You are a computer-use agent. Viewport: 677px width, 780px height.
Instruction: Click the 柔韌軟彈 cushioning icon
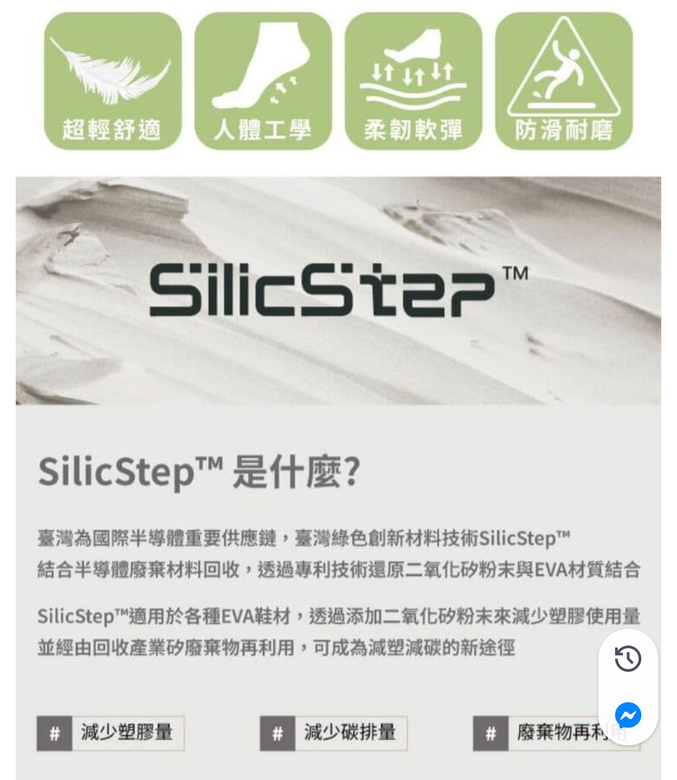coord(414,81)
